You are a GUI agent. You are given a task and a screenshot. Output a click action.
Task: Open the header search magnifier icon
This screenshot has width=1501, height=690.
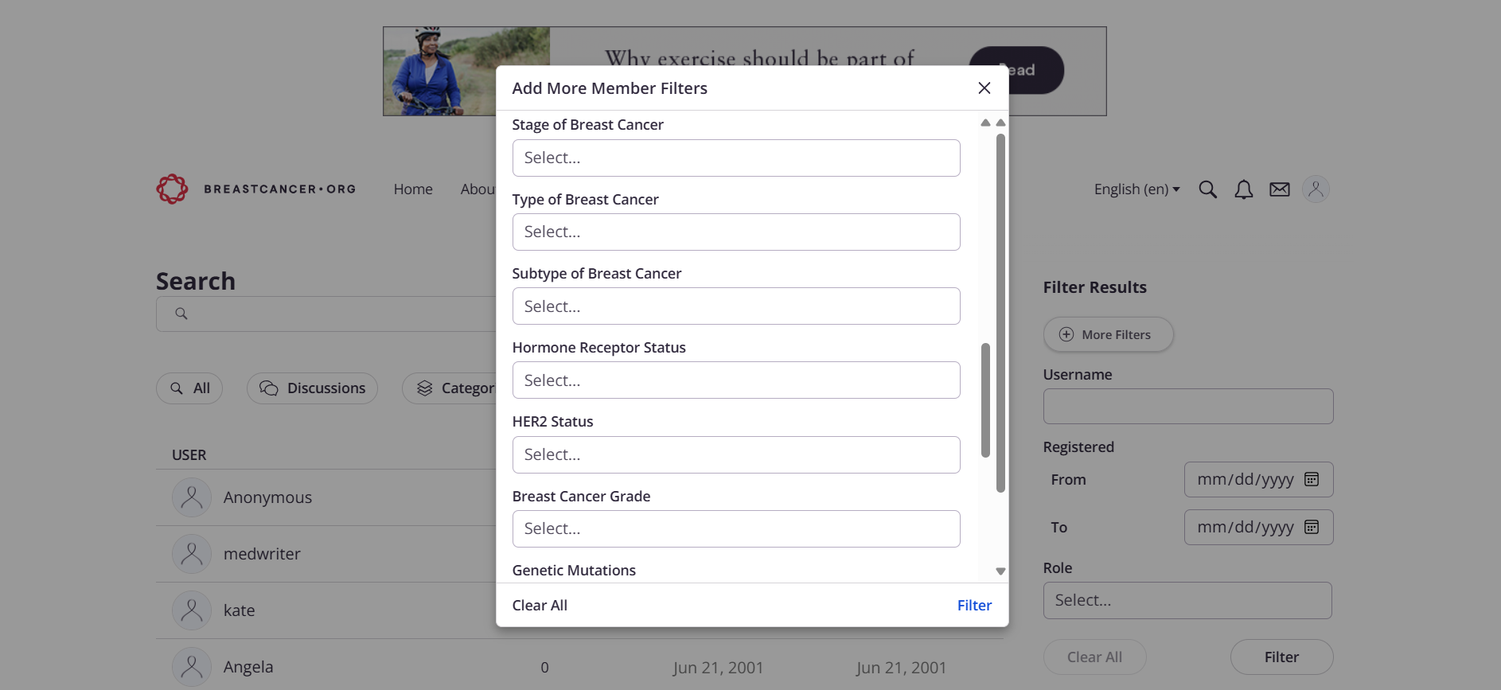[1207, 189]
